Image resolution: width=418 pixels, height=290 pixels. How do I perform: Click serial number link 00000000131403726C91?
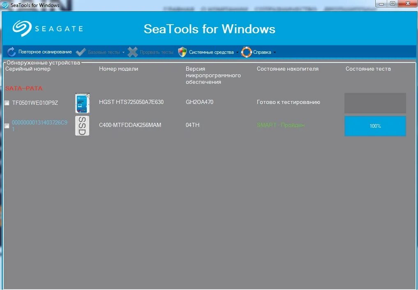click(x=39, y=126)
